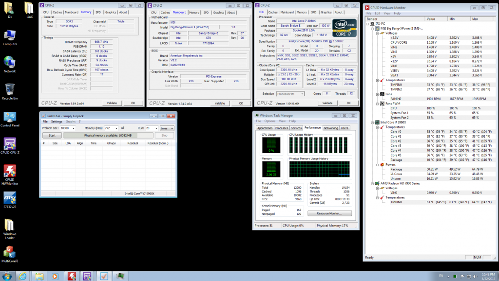
Task: Open the MultiCorePI desktop icon
Action: 10,252
